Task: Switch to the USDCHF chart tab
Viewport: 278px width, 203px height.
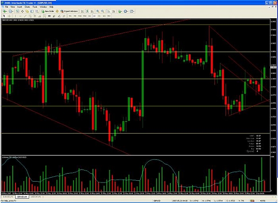Action: tap(36, 197)
